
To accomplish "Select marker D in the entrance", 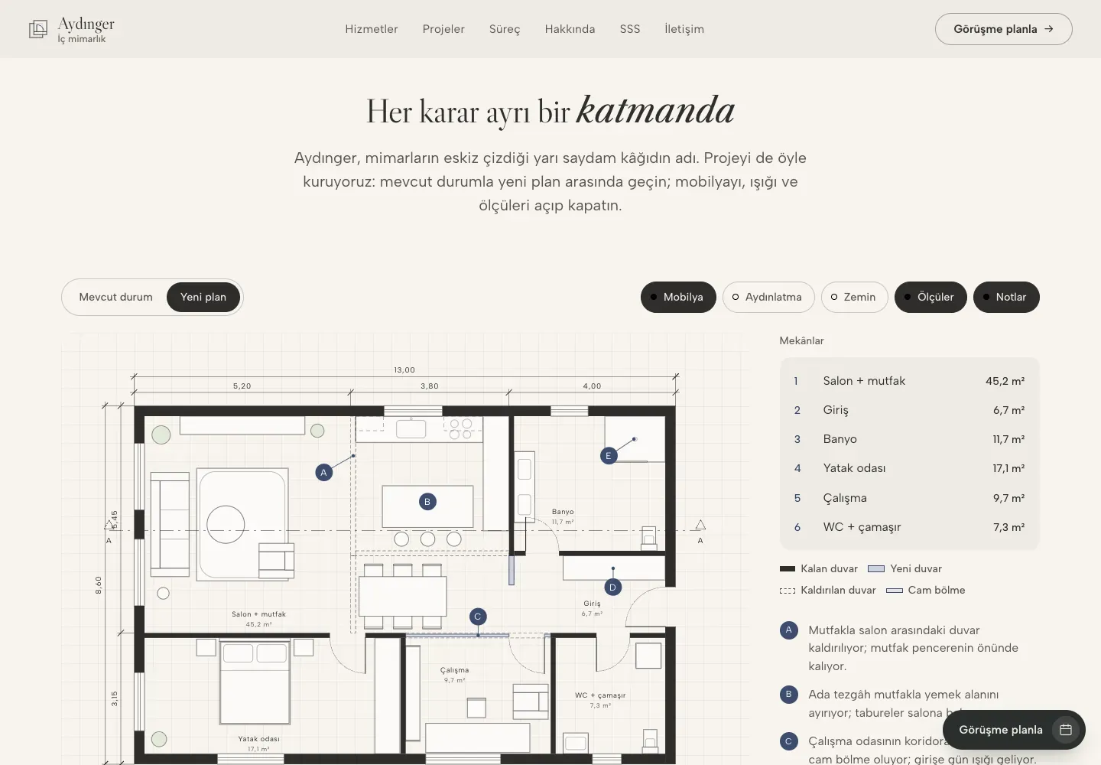I will coord(612,588).
